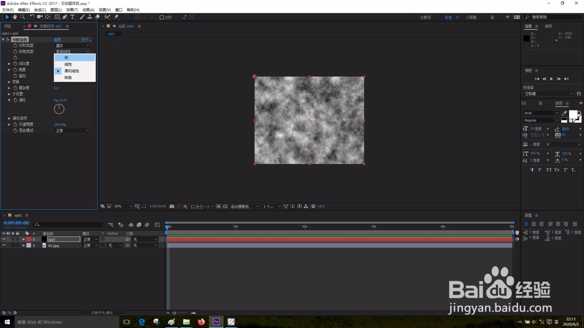This screenshot has height=328, width=584.
Task: Hide the sjxt layer with its eye icon
Action: (4, 239)
